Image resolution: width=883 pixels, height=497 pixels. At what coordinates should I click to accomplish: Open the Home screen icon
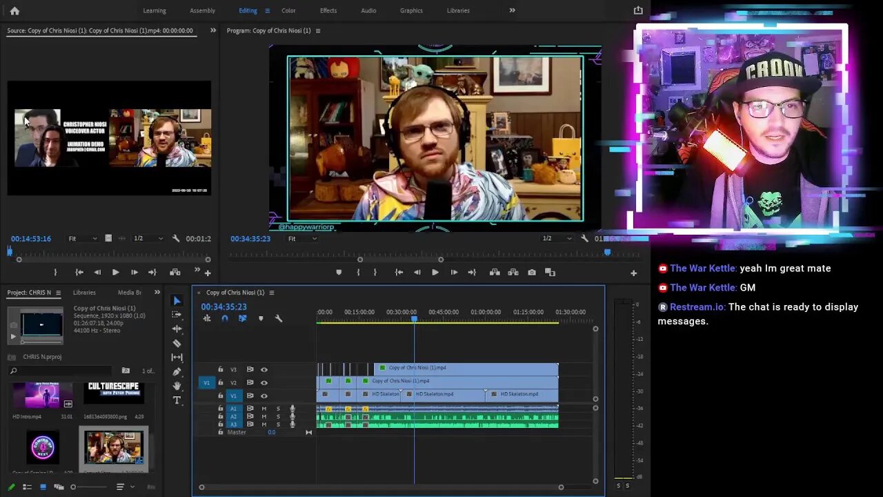click(x=14, y=10)
